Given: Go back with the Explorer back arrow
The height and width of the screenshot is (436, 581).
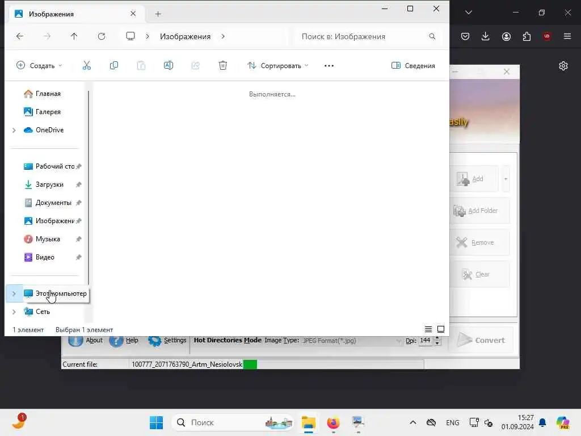Looking at the screenshot, I should click(x=20, y=36).
